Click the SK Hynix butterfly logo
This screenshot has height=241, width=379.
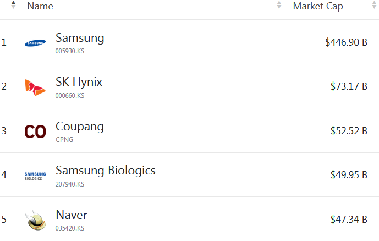tap(35, 87)
